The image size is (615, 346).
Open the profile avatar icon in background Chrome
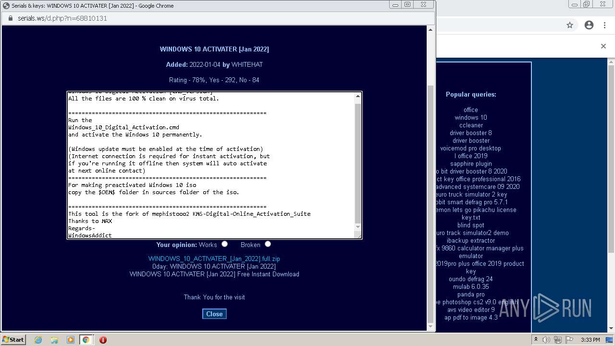pyautogui.click(x=589, y=25)
